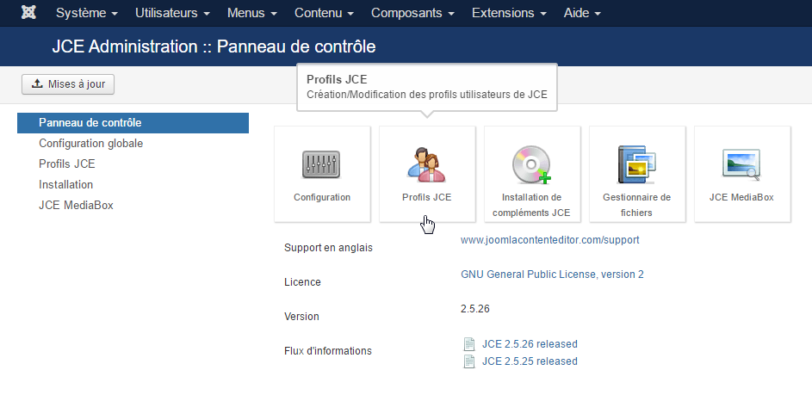Click the add-on installation disc icon
The image size is (812, 395).
[532, 164]
